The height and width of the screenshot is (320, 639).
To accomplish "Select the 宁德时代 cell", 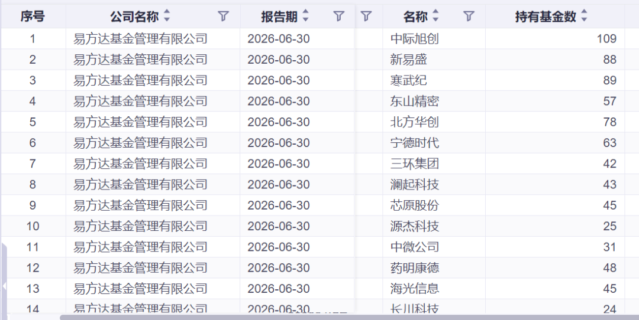I will point(434,143).
